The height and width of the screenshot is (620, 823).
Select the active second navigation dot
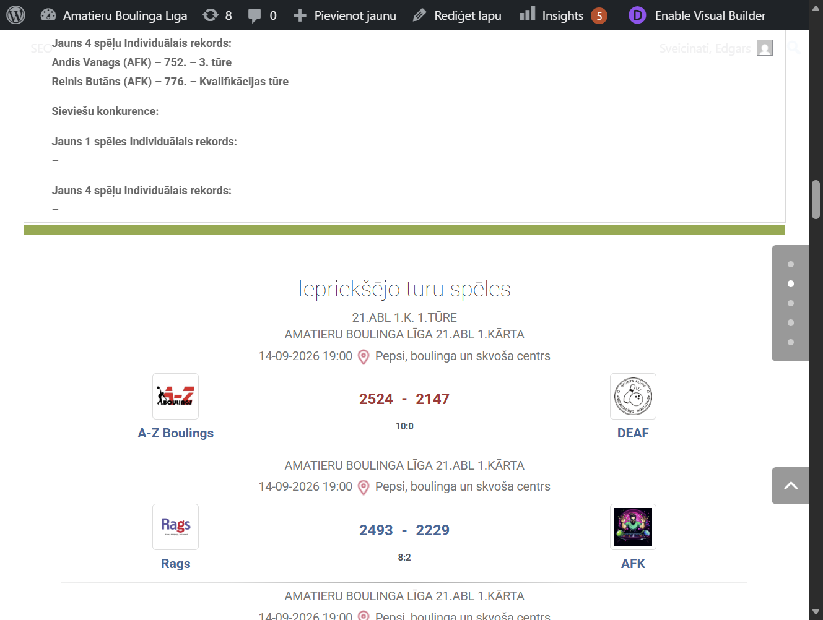pyautogui.click(x=791, y=284)
